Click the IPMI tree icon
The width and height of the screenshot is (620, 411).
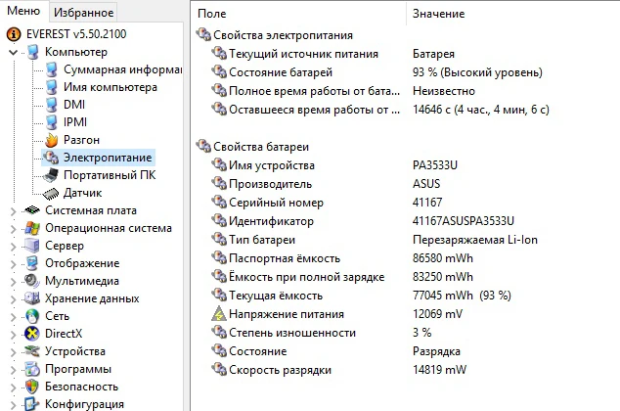[52, 122]
